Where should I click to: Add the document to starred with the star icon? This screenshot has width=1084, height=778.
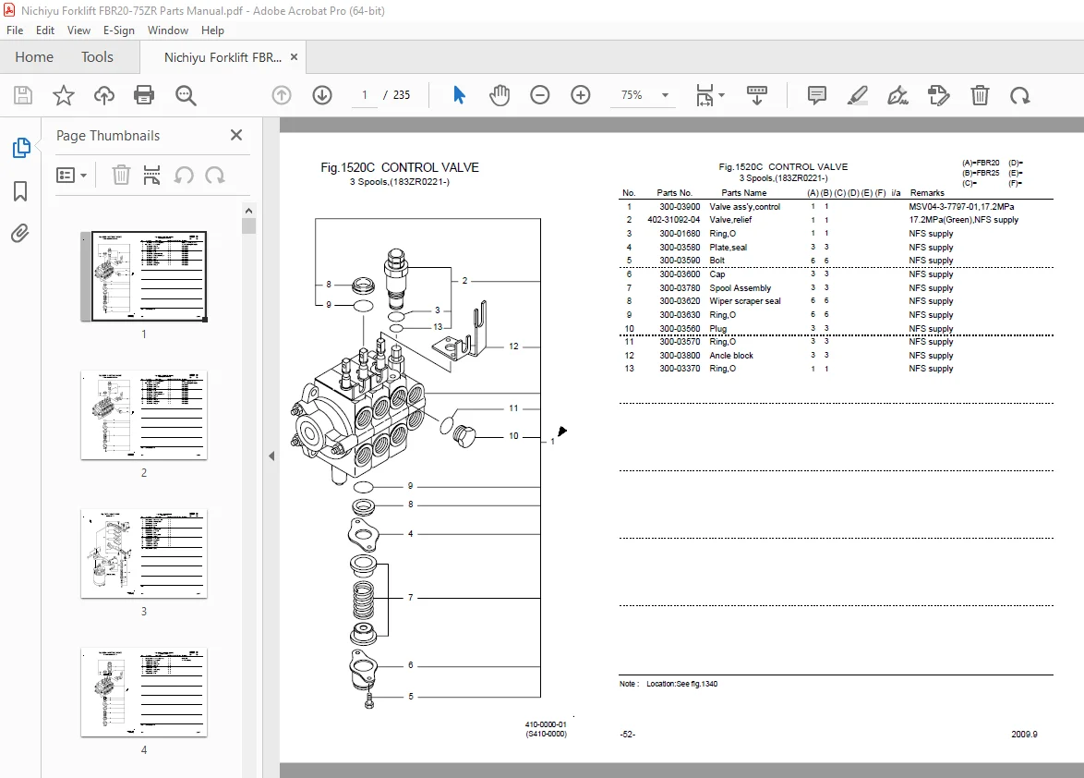(x=64, y=95)
